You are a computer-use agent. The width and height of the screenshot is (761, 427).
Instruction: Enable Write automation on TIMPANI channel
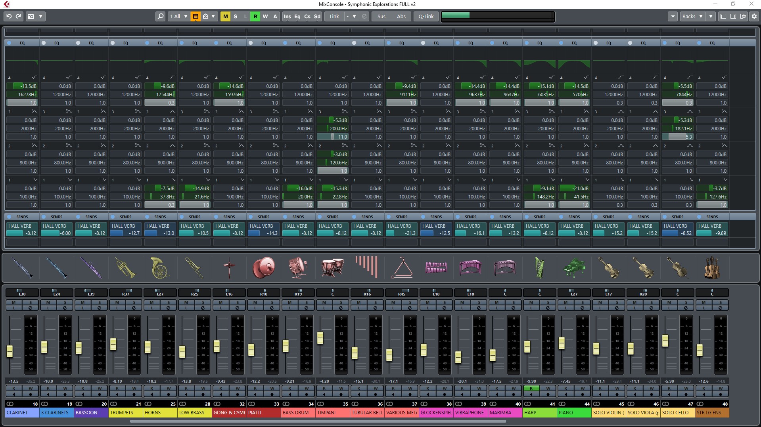point(341,389)
